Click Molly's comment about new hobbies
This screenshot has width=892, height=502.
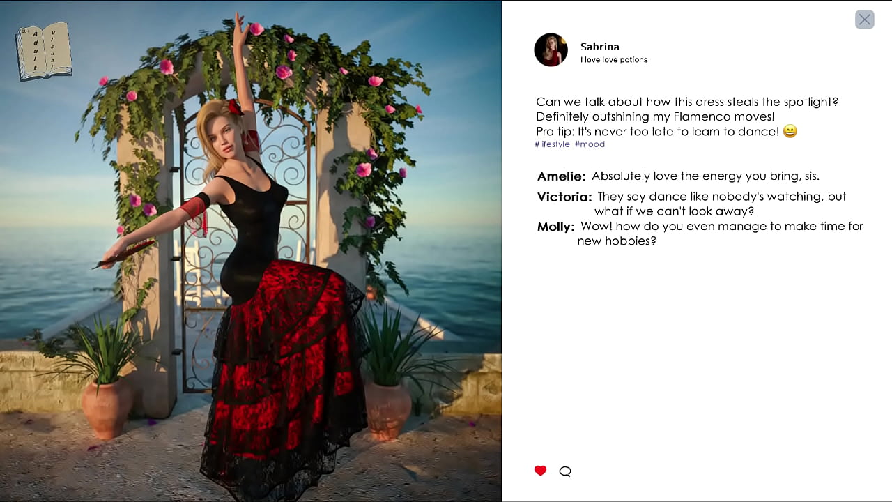(x=721, y=233)
